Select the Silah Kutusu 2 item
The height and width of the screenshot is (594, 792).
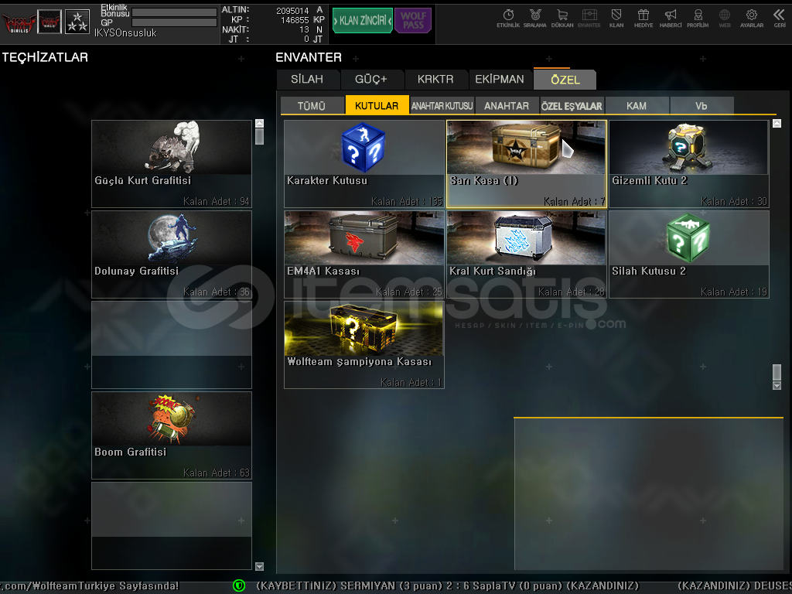(x=689, y=254)
